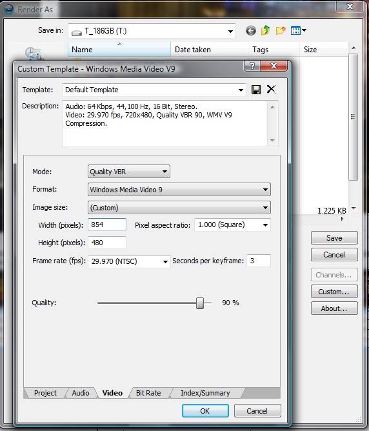Cancel the Custom Template dialog
369x431 pixels.
257,410
